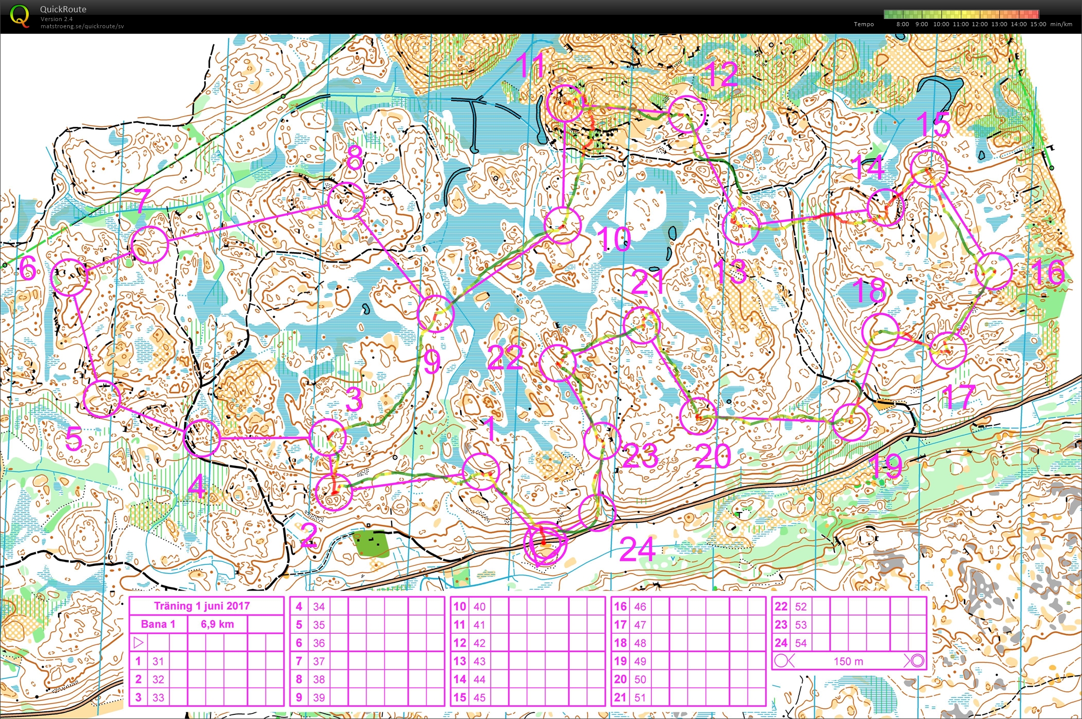Select control circle 2 on the map
Image resolution: width=1082 pixels, height=719 pixels.
coord(334,492)
